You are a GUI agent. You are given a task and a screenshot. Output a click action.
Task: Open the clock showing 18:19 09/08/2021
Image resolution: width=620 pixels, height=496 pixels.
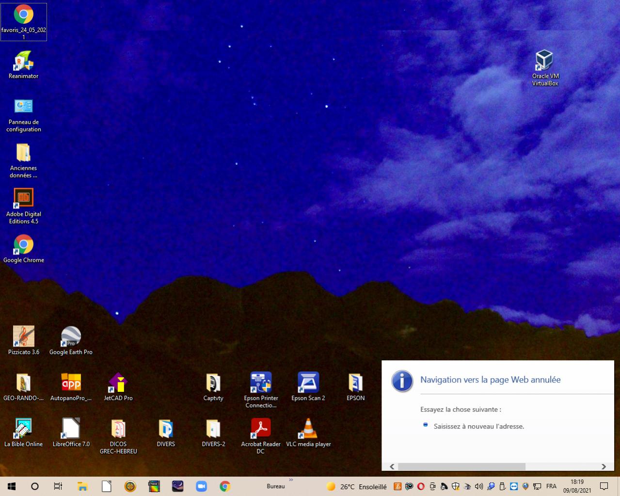[x=577, y=486]
